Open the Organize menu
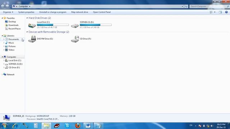 [8, 12]
